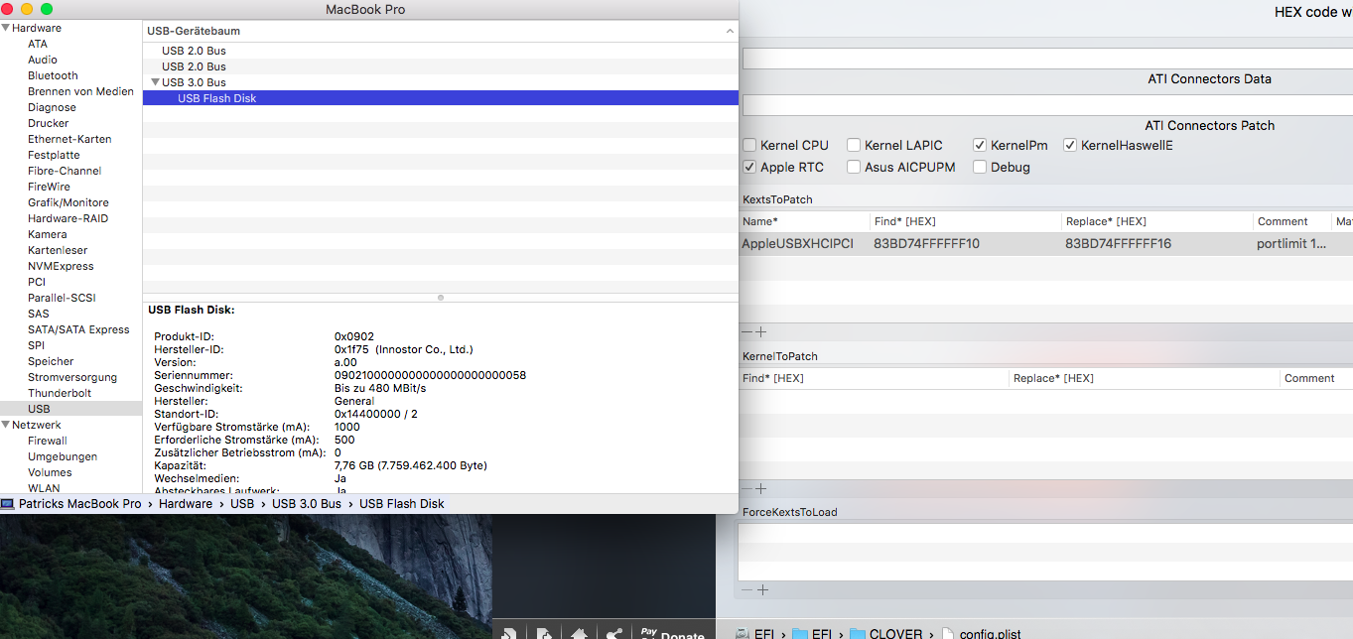Click USB 3.0 Bus in bottom path bar
Viewport: 1353px width, 639px height.
coord(307,504)
